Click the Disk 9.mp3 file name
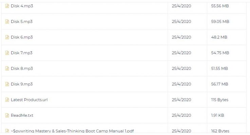250x135 pixels. tap(22, 84)
